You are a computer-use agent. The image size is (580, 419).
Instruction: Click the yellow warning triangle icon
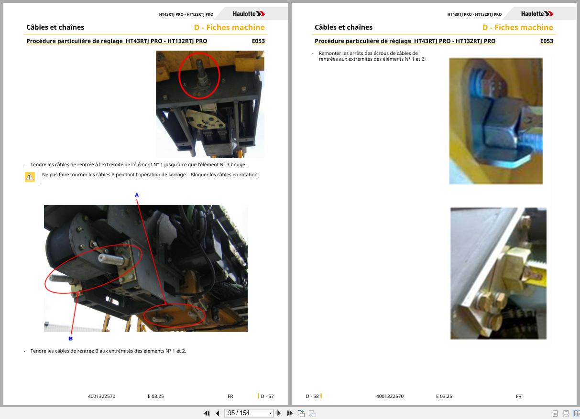click(x=30, y=177)
